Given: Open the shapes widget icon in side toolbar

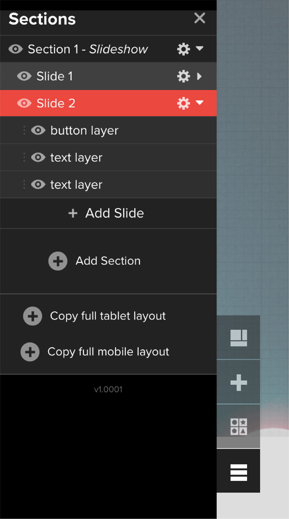Looking at the screenshot, I should click(x=238, y=427).
